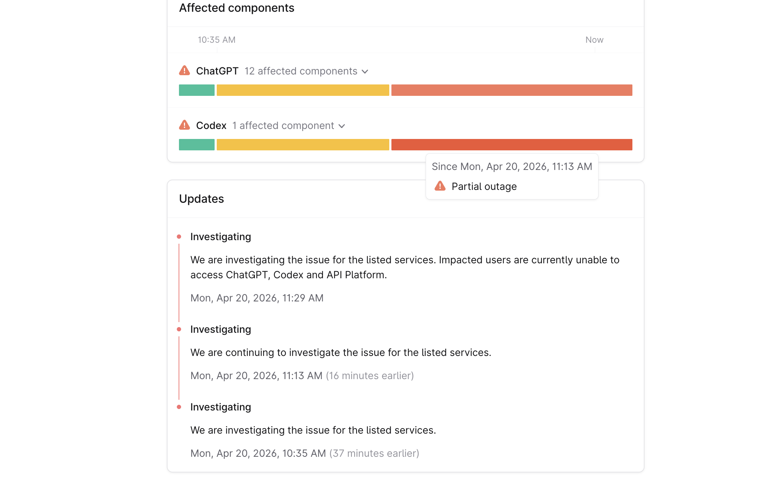This screenshot has width=770, height=486.
Task: Click the Affected components section header
Action: point(237,8)
